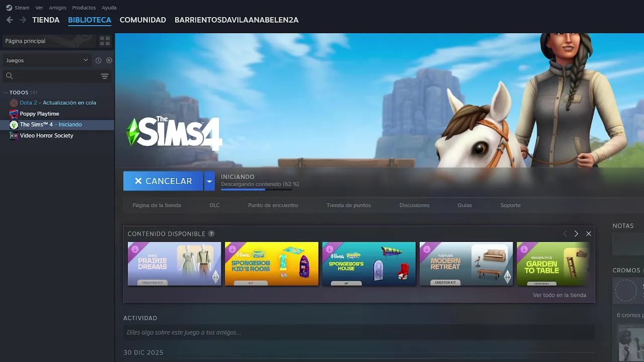
Task: Open Spongebob Kid's Room thumbnail
Action: pos(272,264)
